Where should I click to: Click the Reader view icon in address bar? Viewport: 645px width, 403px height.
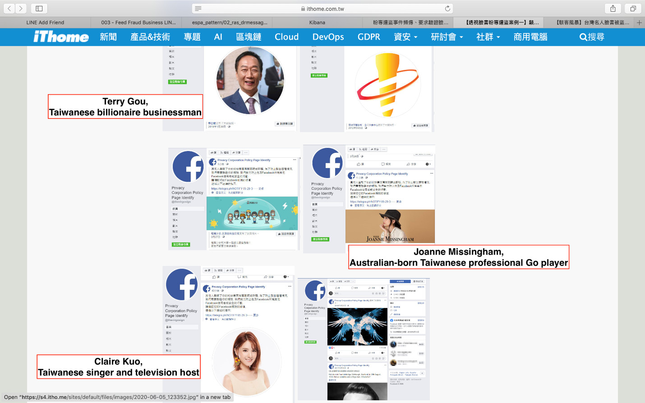pos(198,9)
